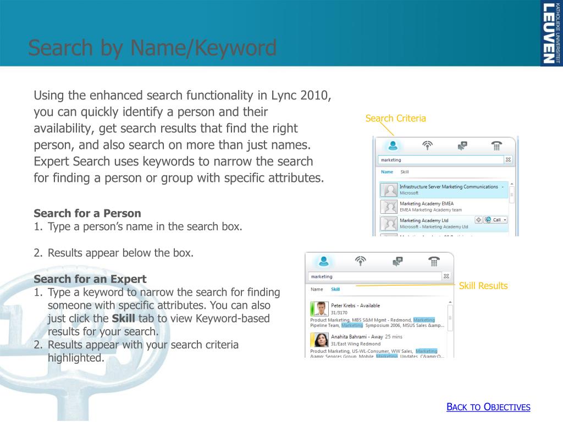Click scrollbar in lower skill results list
The image size is (563, 422).
(450, 318)
